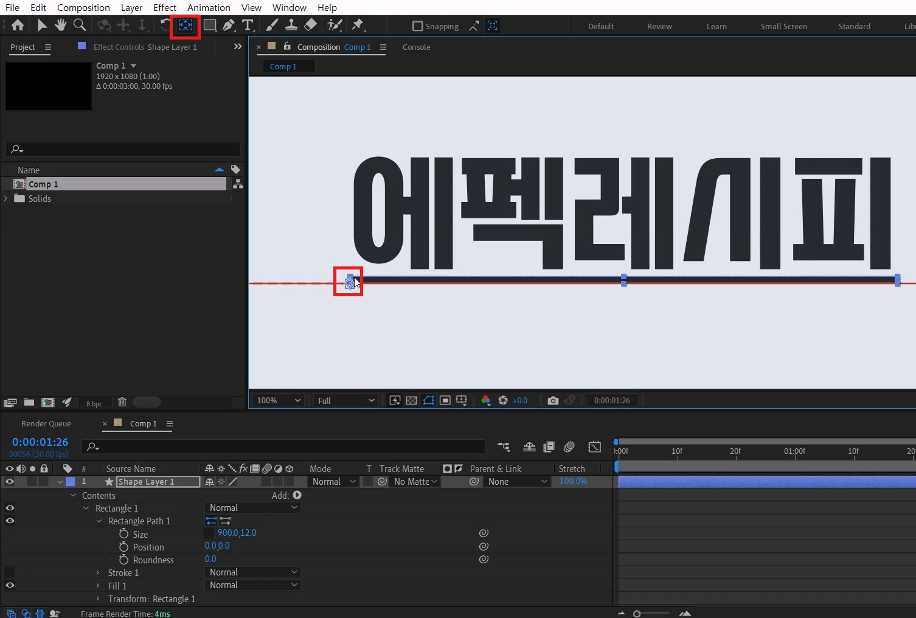Select the Hand tool

coord(60,25)
